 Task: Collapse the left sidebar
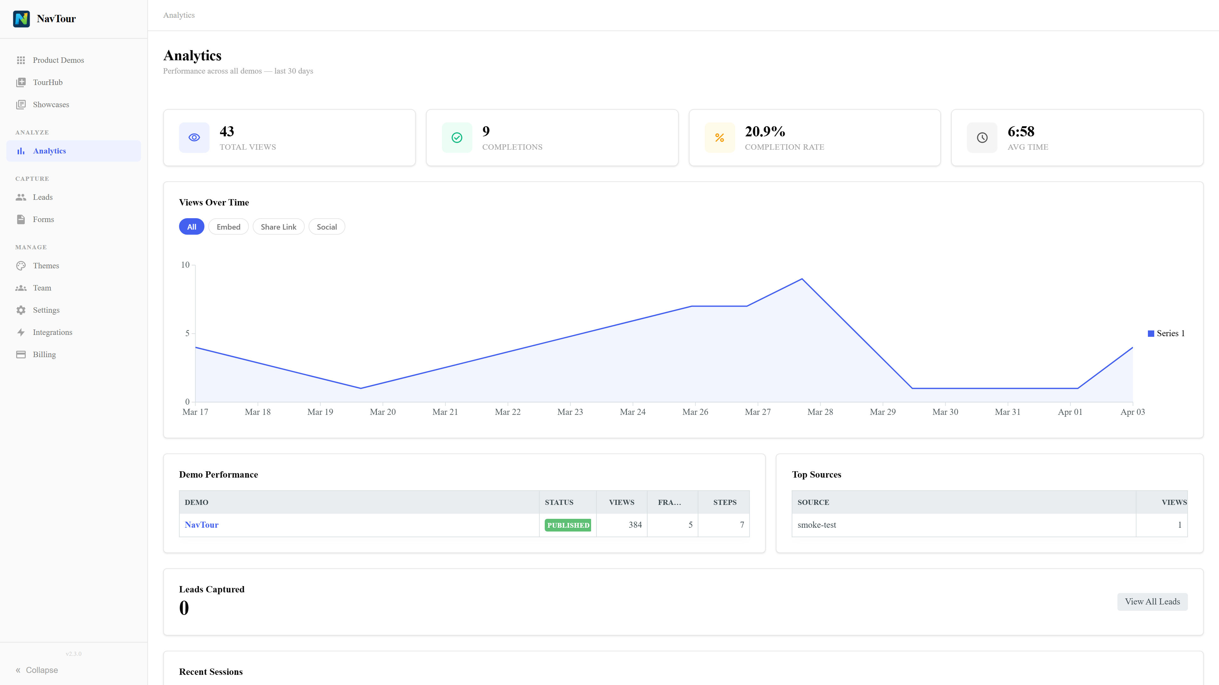pos(37,670)
